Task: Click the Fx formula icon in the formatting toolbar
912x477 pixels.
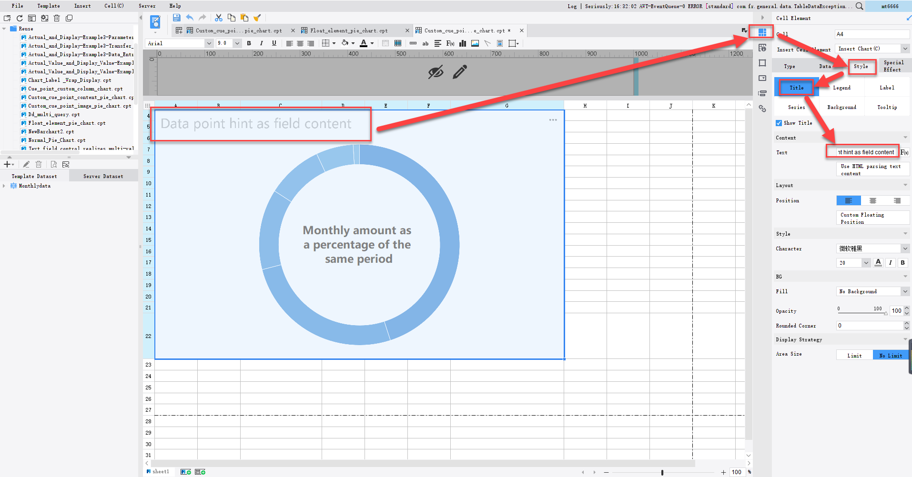Action: [450, 43]
